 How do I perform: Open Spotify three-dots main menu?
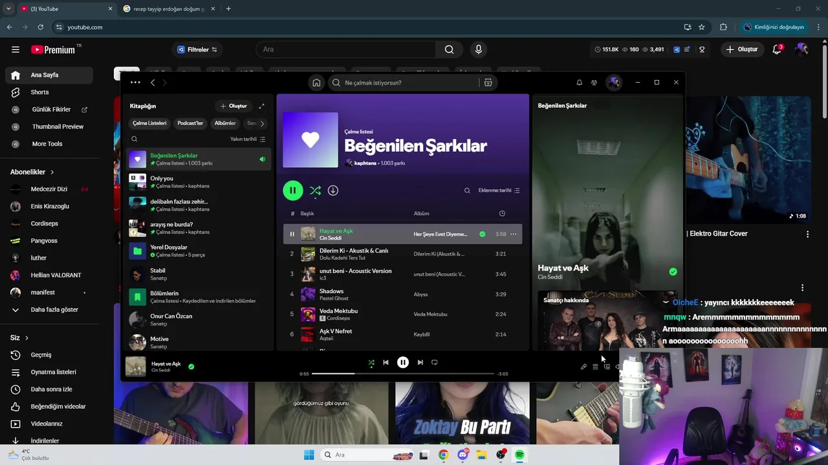point(135,83)
